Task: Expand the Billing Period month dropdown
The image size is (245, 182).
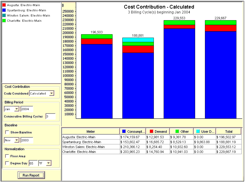Action: point(17,109)
